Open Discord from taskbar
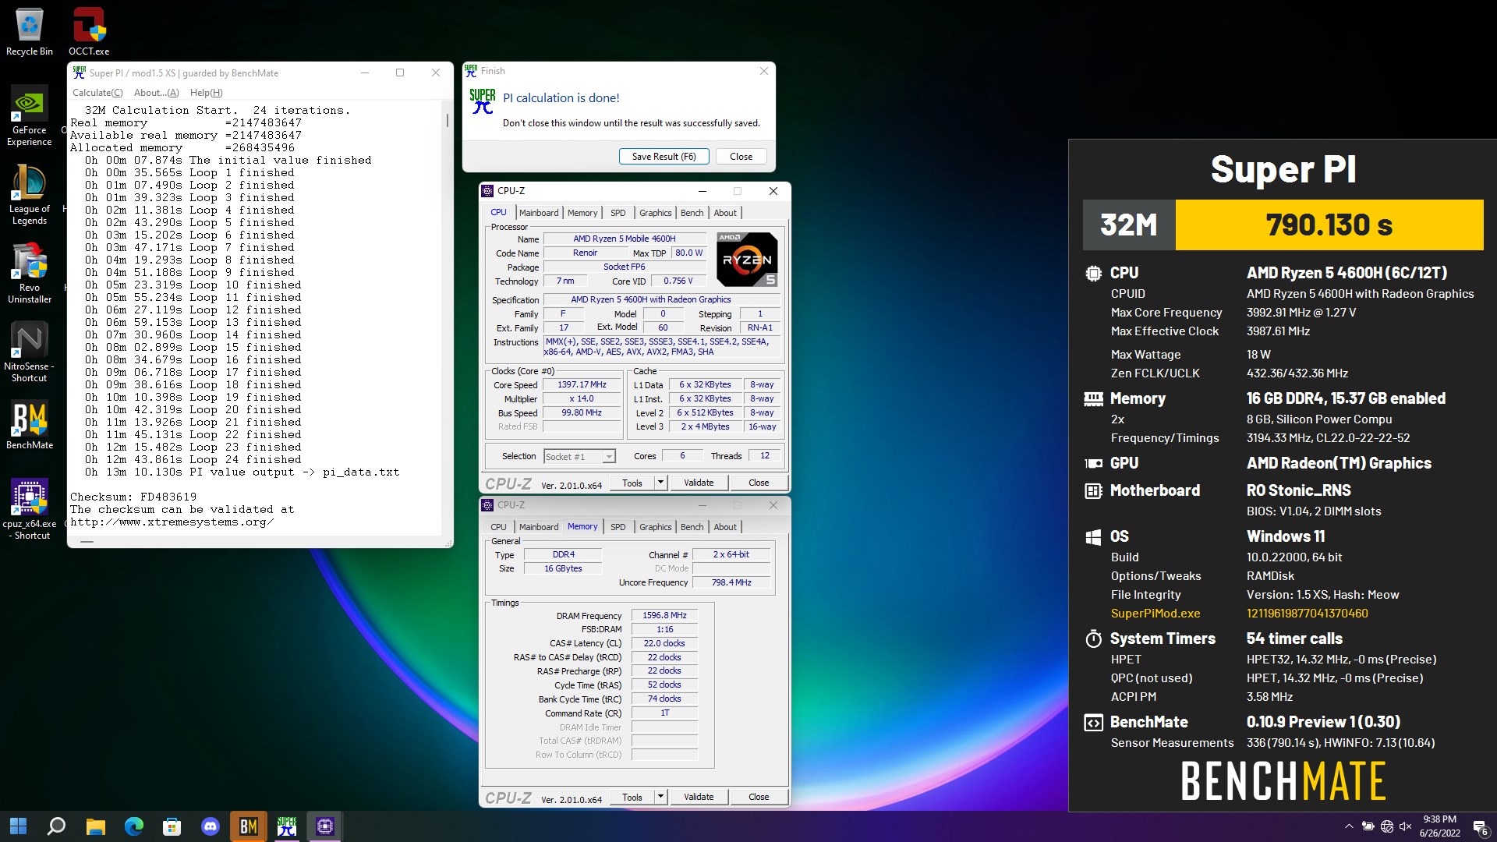The image size is (1497, 842). [211, 826]
